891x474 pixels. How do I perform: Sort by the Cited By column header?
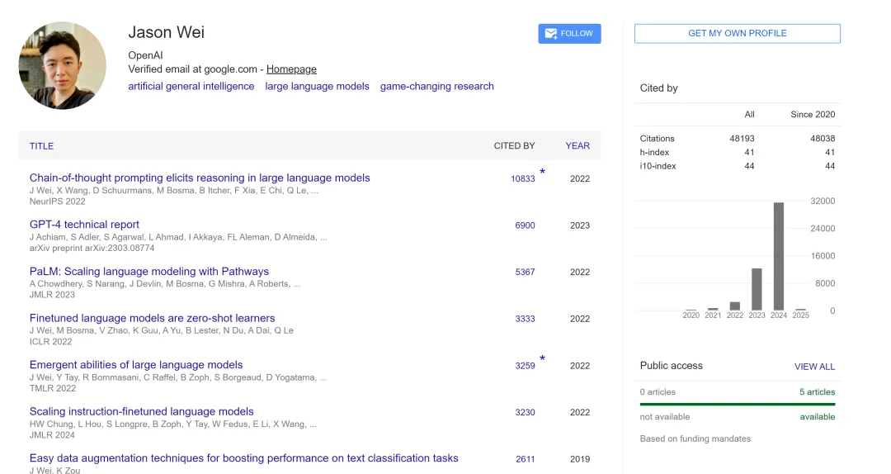514,146
